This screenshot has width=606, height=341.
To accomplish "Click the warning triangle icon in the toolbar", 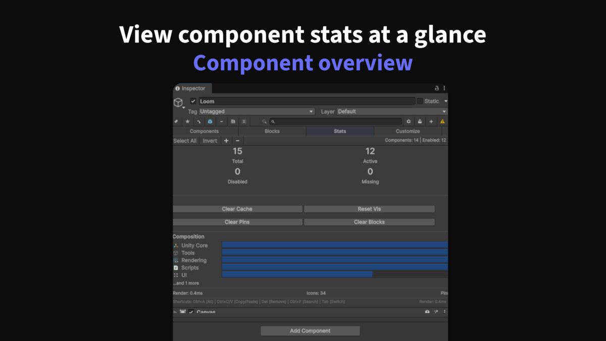I will coord(443,121).
